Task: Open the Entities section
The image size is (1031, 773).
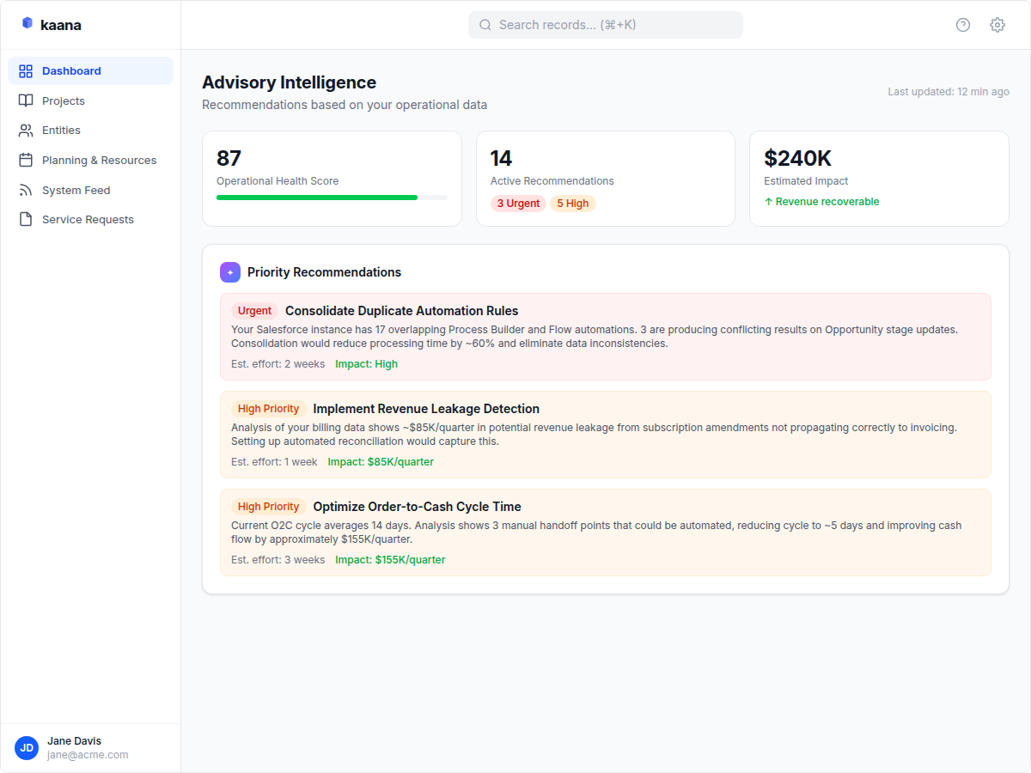Action: (62, 130)
